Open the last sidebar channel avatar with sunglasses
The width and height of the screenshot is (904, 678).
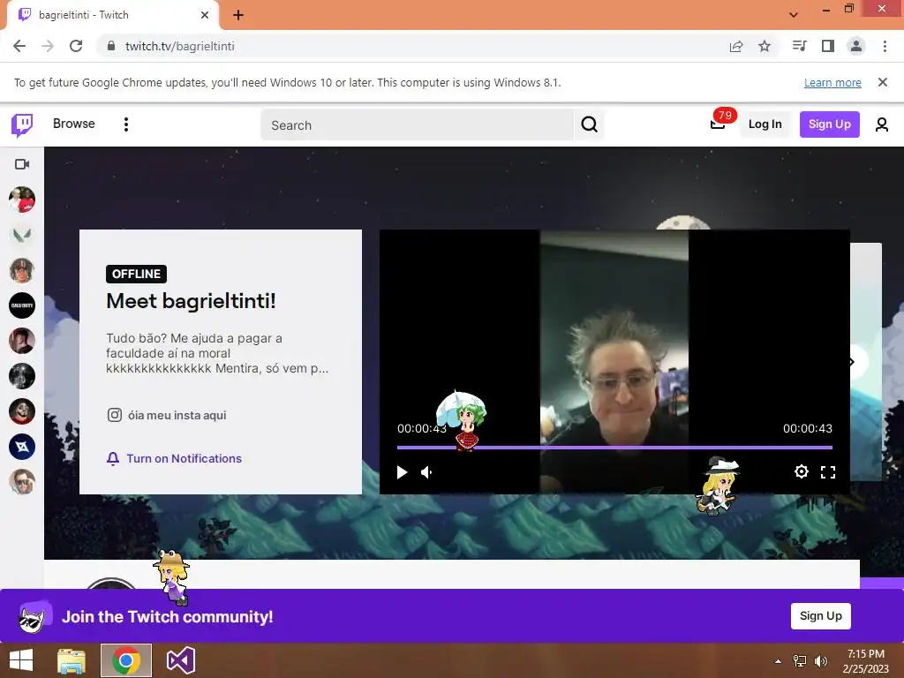[22, 482]
